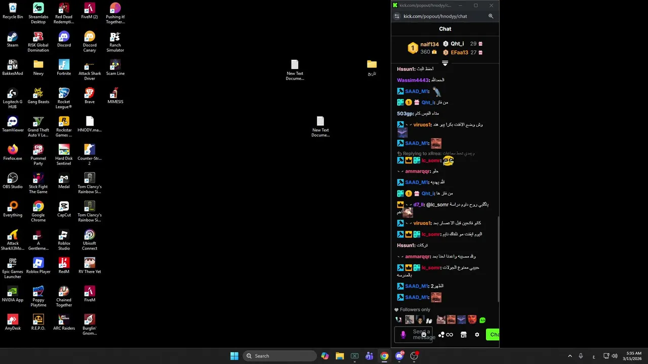
Task: Open the volume control in system tray
Action: [614, 356]
